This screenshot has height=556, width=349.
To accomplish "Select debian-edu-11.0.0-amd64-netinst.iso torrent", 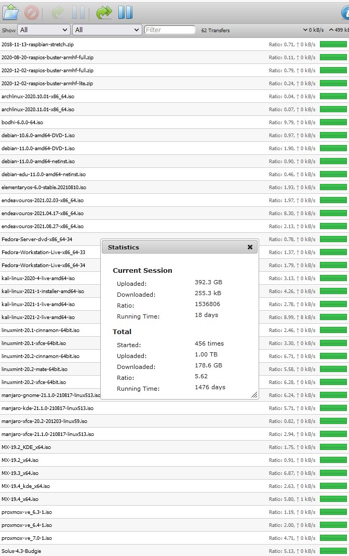I will click(x=174, y=175).
